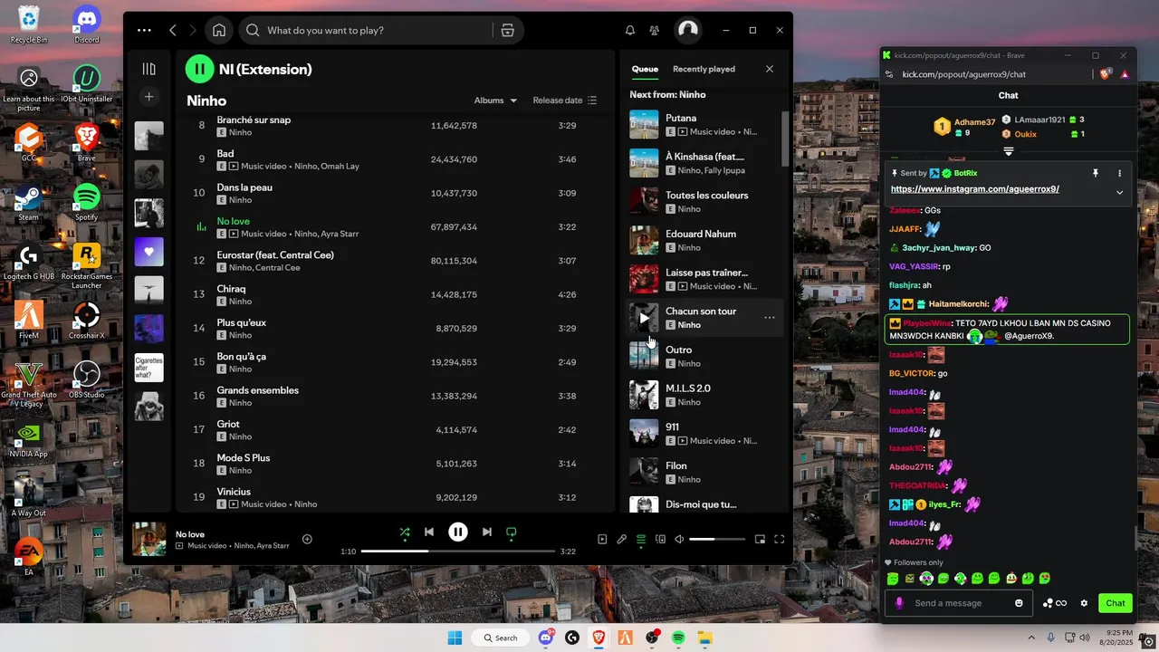Open the Browse icon in Spotify search bar
The image size is (1159, 652).
point(507,30)
